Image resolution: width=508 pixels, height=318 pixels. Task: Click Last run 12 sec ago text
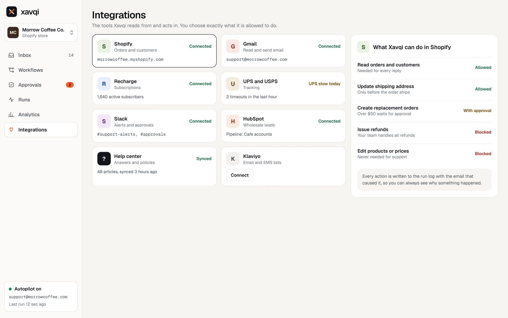27,304
